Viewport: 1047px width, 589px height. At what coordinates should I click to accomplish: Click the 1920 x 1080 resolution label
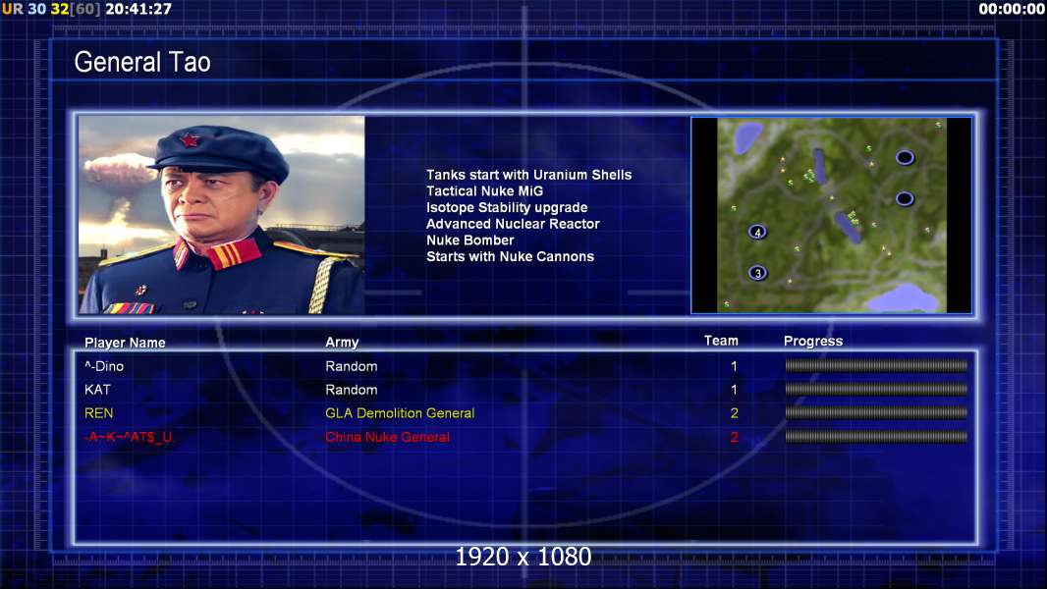tap(523, 557)
